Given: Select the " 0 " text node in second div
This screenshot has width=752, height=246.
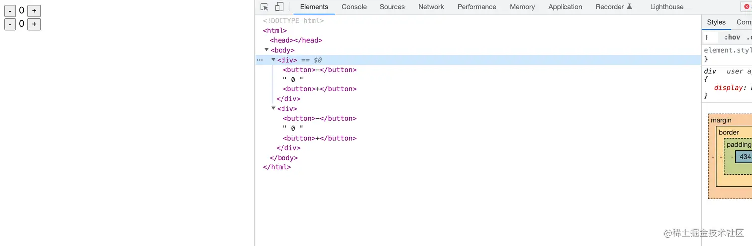Looking at the screenshot, I should point(293,128).
